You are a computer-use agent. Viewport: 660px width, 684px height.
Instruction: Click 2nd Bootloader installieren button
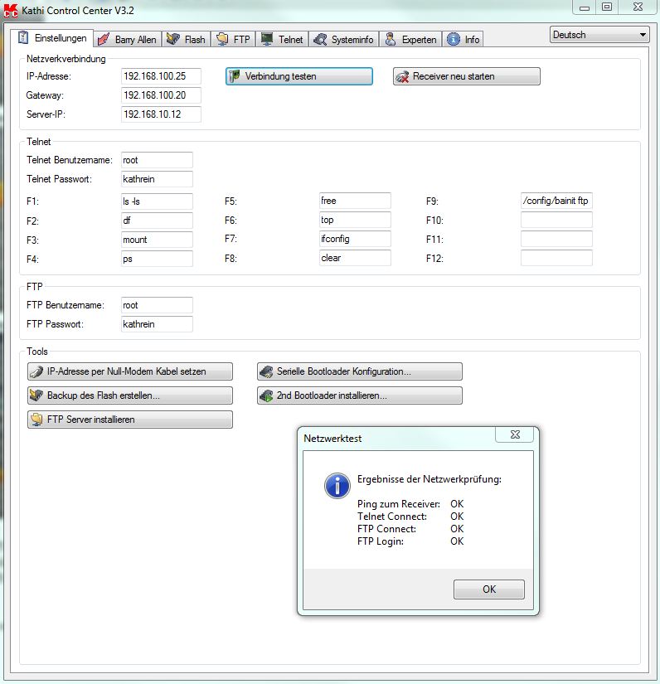click(360, 395)
